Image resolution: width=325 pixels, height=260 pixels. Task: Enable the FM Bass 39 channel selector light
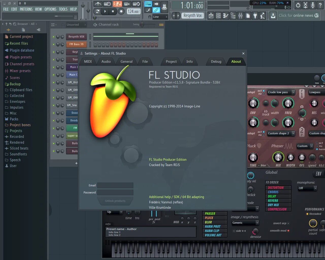[x=54, y=44]
